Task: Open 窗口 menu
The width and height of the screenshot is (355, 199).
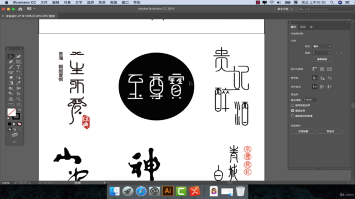Action: pos(125,2)
